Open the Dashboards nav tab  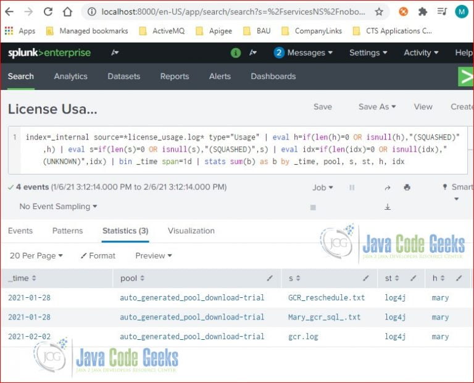(273, 76)
